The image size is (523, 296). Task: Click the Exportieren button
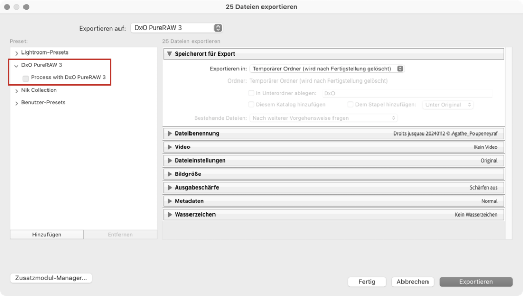pyautogui.click(x=476, y=282)
